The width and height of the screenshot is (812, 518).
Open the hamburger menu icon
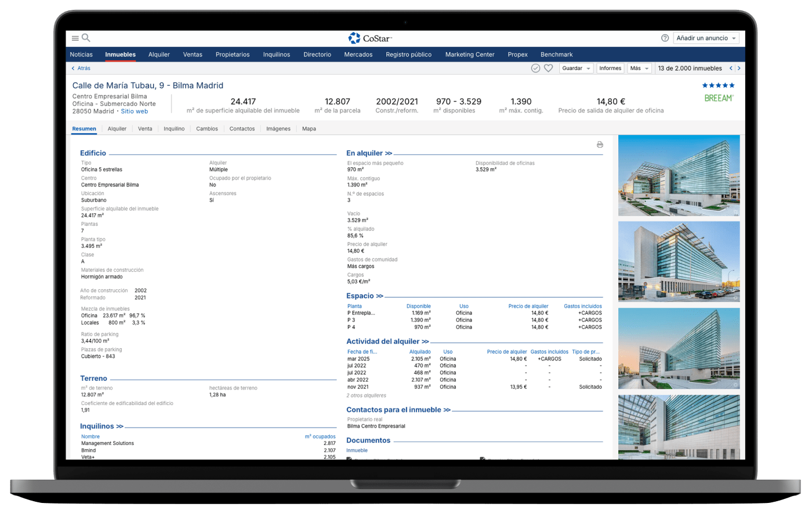[75, 38]
